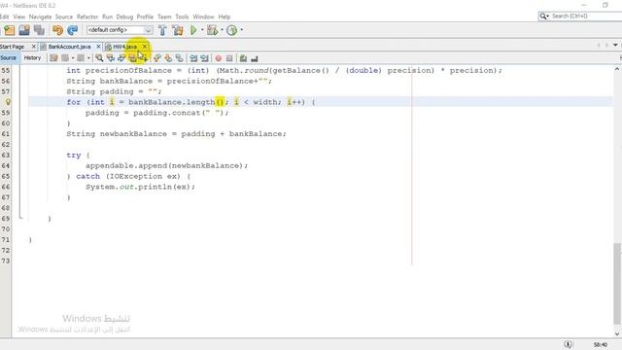Open the View menu
Image resolution: width=622 pixels, height=350 pixels.
pos(19,17)
